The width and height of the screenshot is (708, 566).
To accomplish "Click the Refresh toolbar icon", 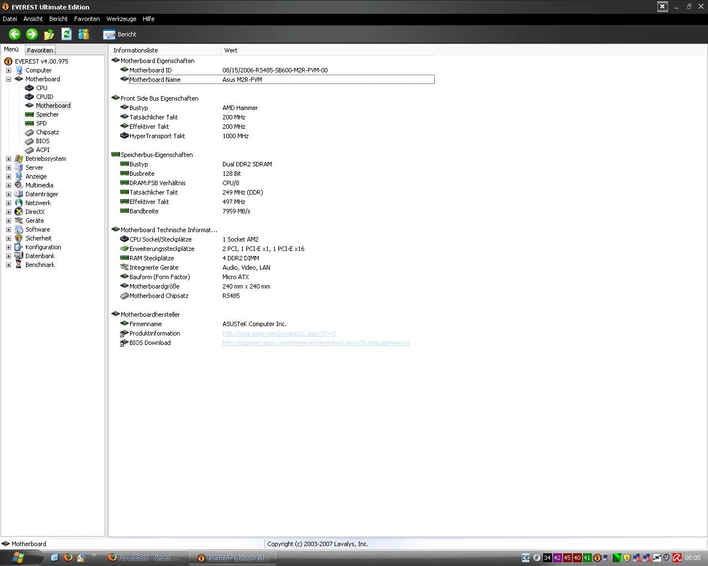I will [x=66, y=34].
